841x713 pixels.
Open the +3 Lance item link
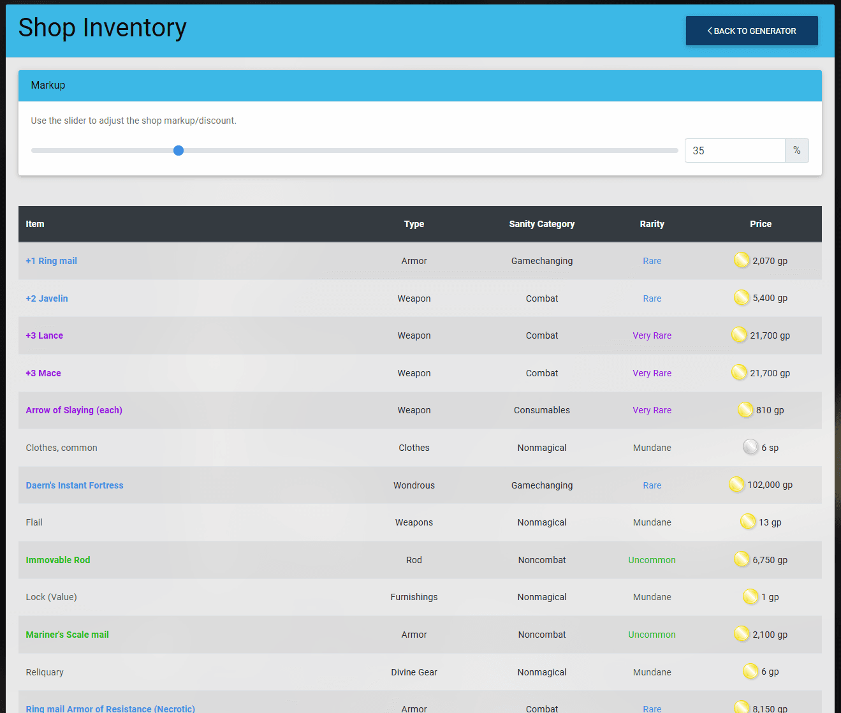(x=44, y=335)
